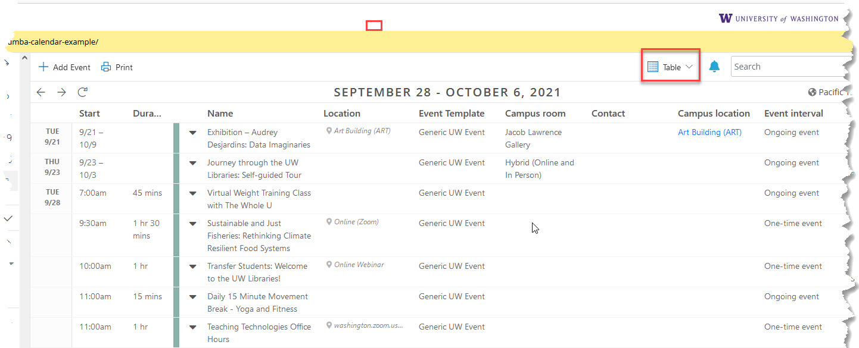The height and width of the screenshot is (348, 859).
Task: Click the table grid icon in view selector
Action: [x=652, y=67]
